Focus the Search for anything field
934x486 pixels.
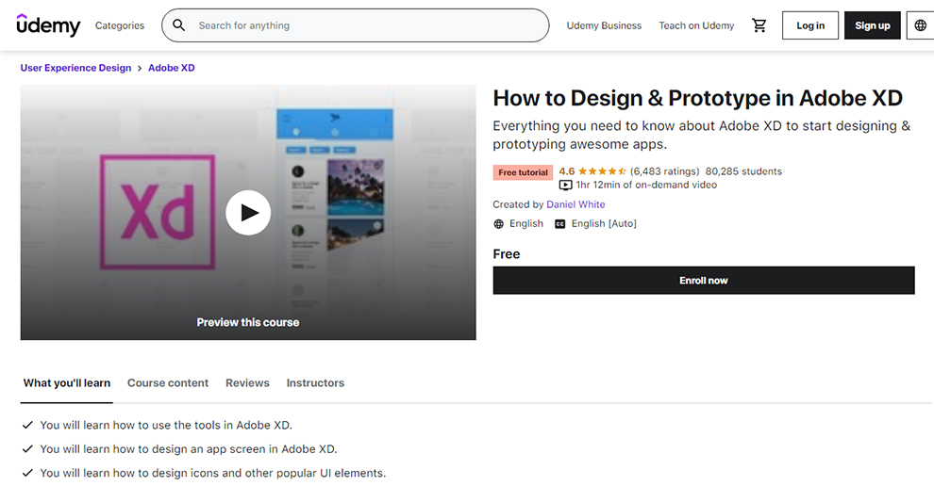click(x=356, y=25)
